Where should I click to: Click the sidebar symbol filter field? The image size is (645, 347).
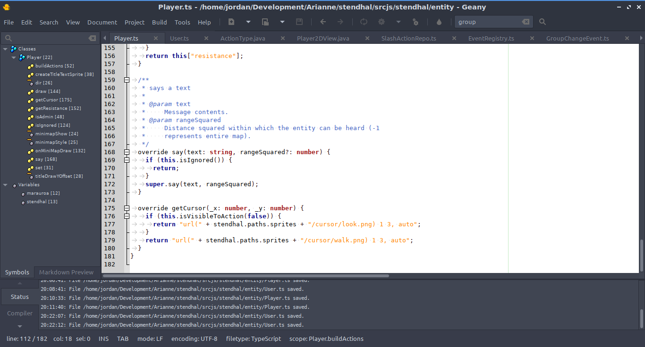pos(50,38)
